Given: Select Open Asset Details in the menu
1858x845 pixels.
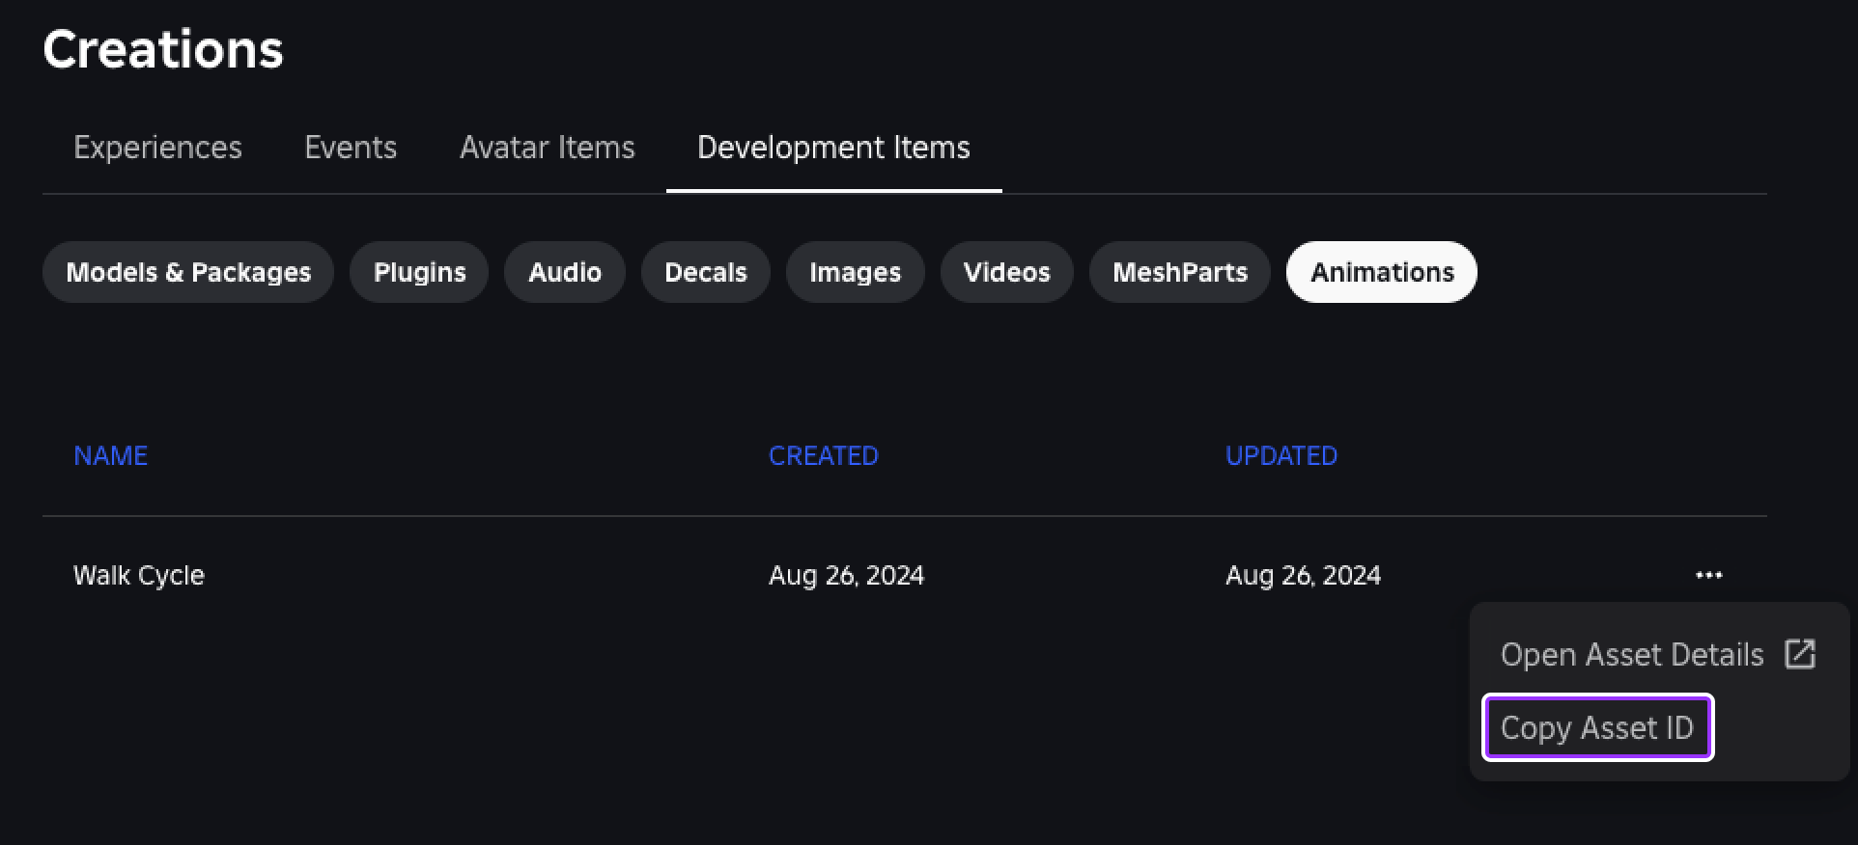Looking at the screenshot, I should tap(1658, 654).
